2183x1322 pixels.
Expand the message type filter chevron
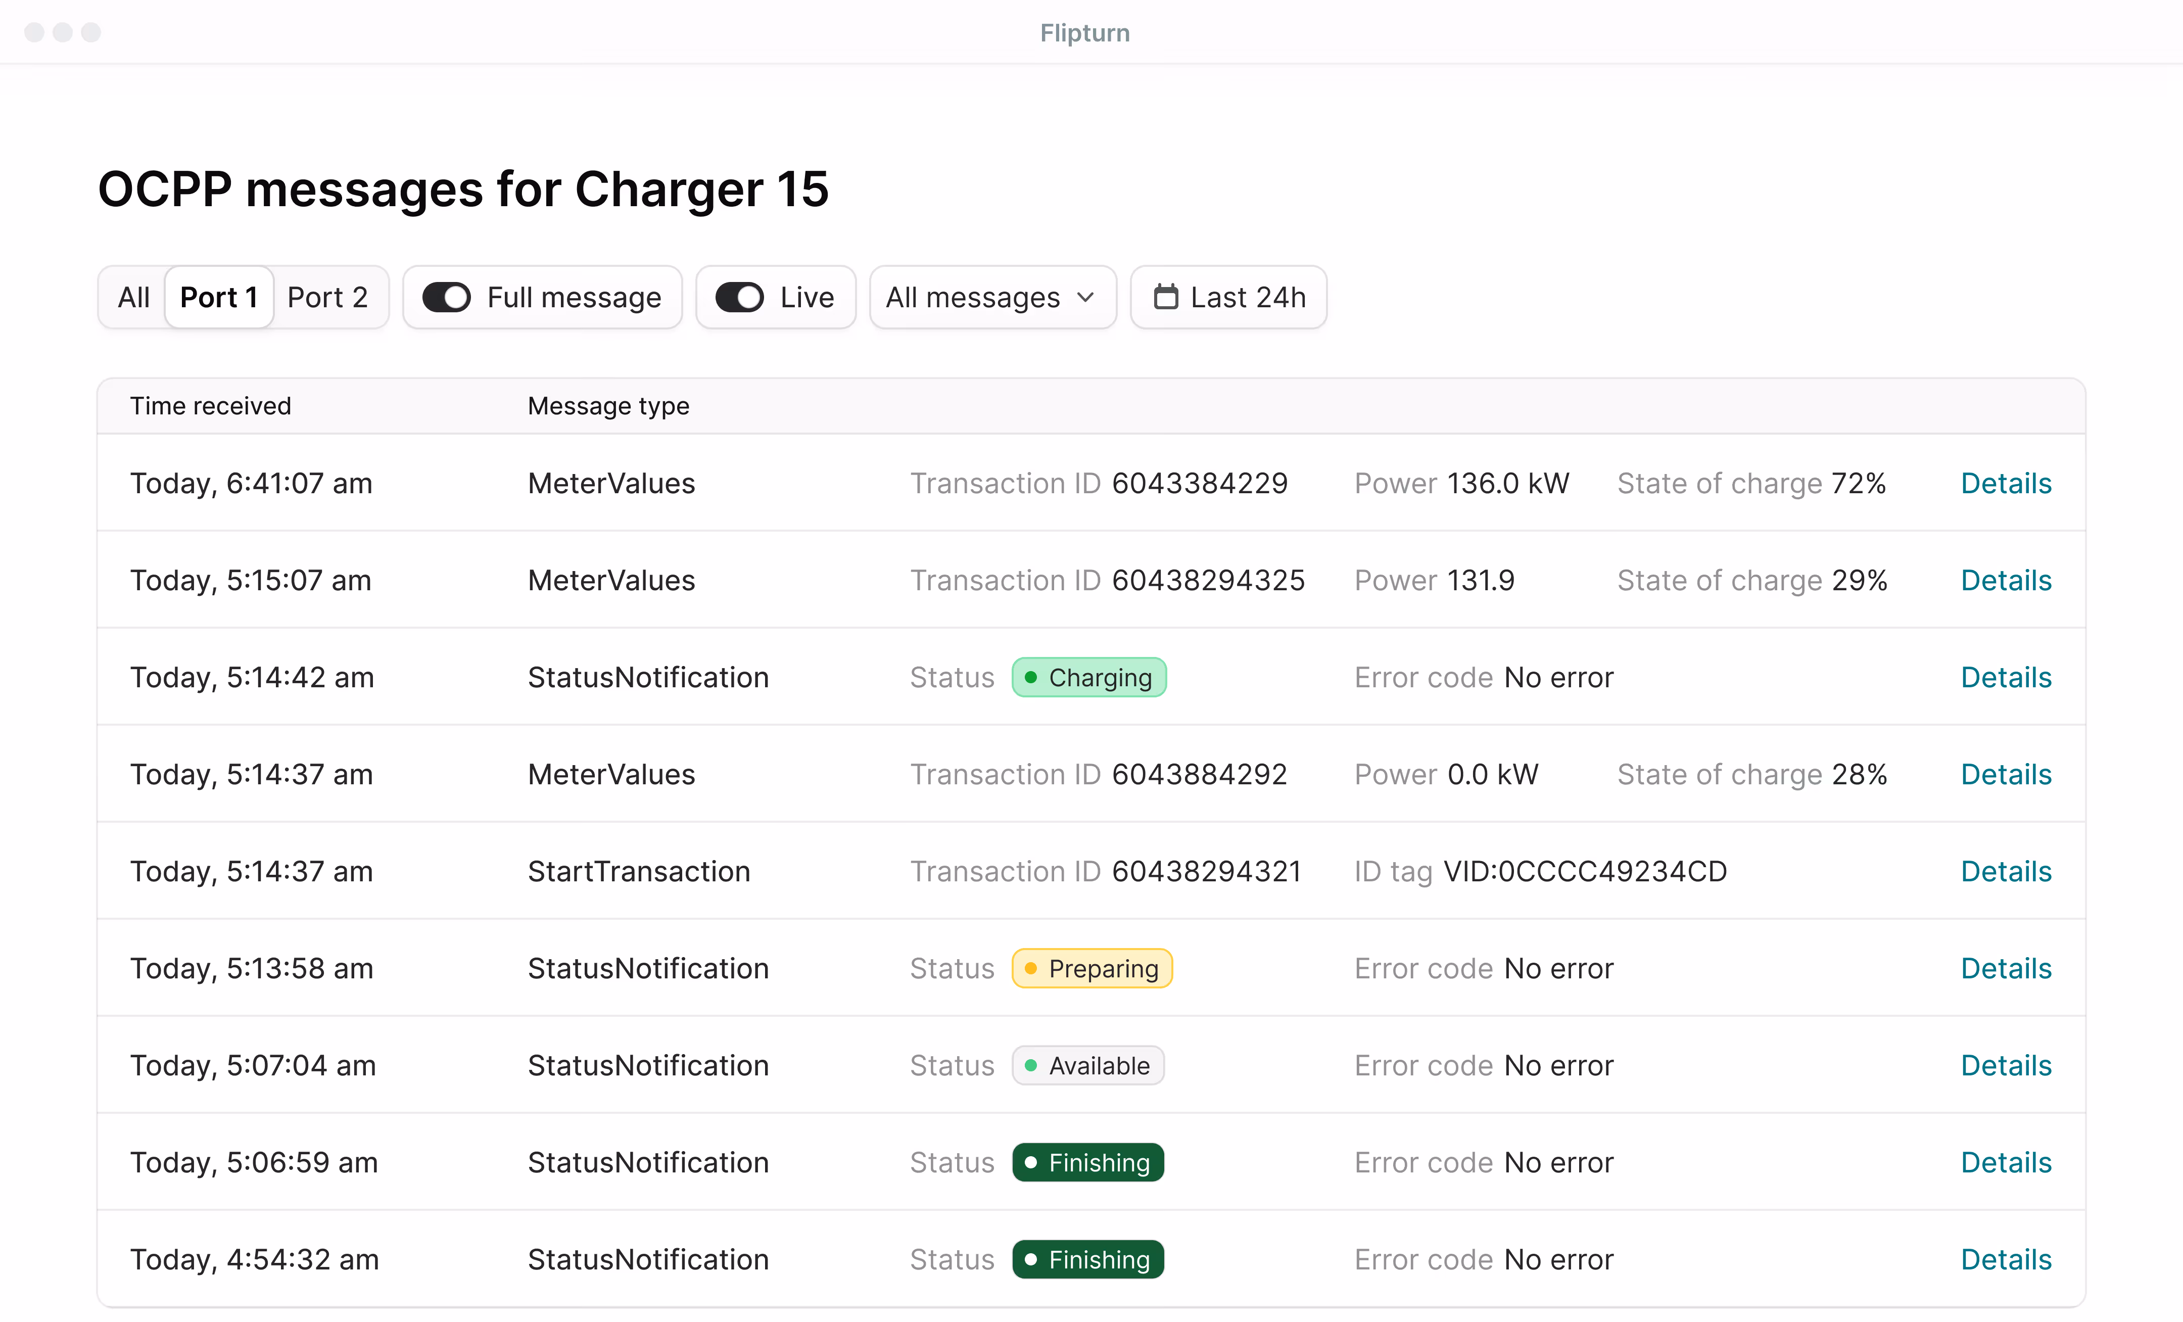point(1085,299)
